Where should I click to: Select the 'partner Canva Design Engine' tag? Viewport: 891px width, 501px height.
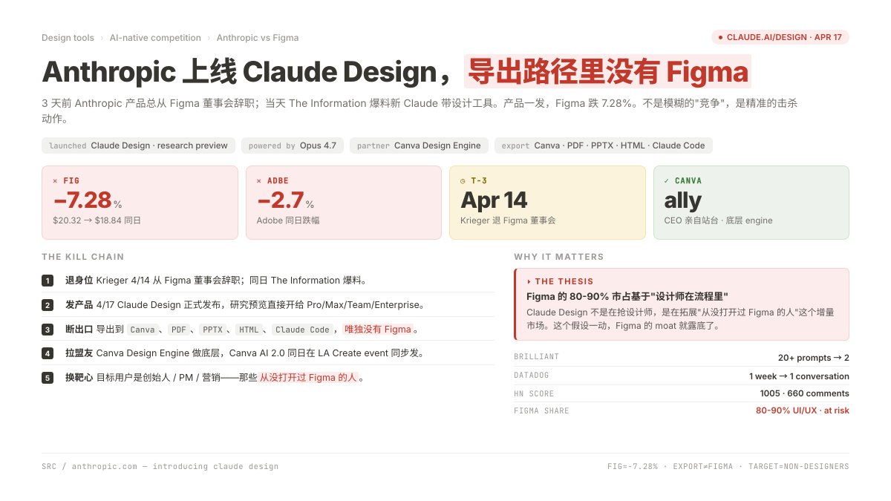419,145
